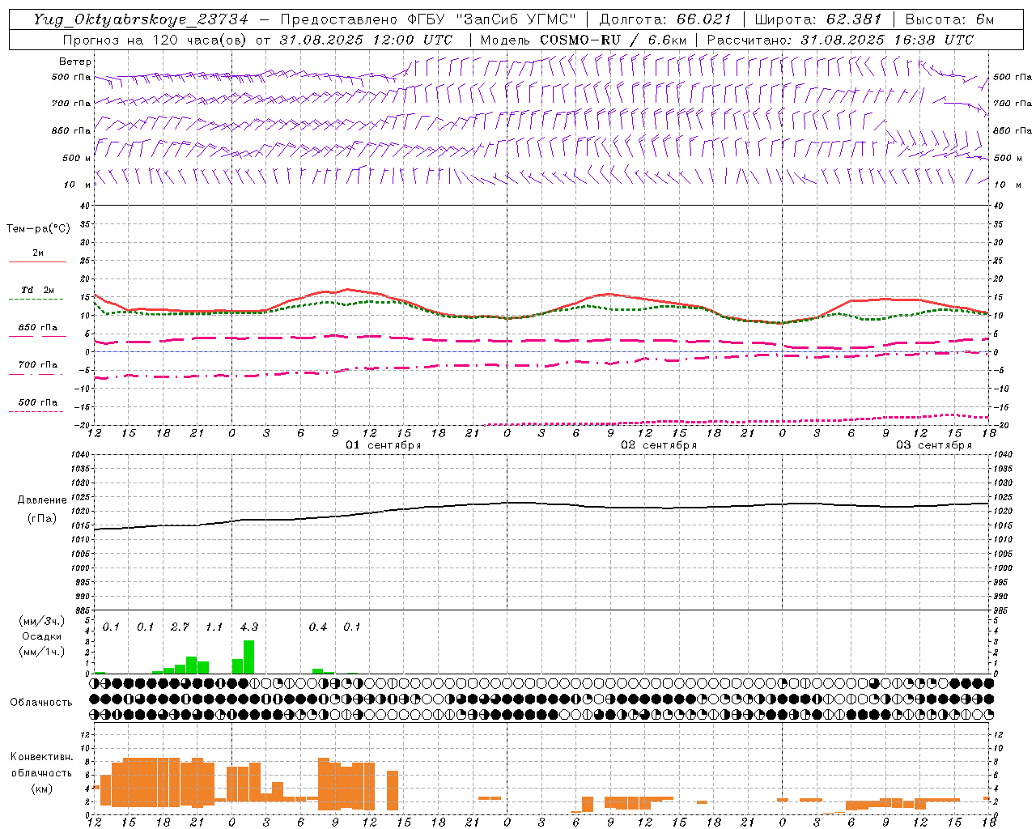Click the 850 гПа temperature legend entry
Image resolution: width=1036 pixels, height=829 pixels.
point(37,328)
